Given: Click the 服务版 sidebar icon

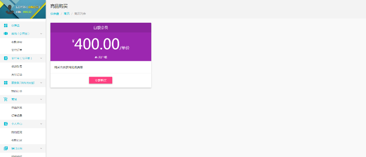Looking at the screenshot, I should tap(6, 83).
